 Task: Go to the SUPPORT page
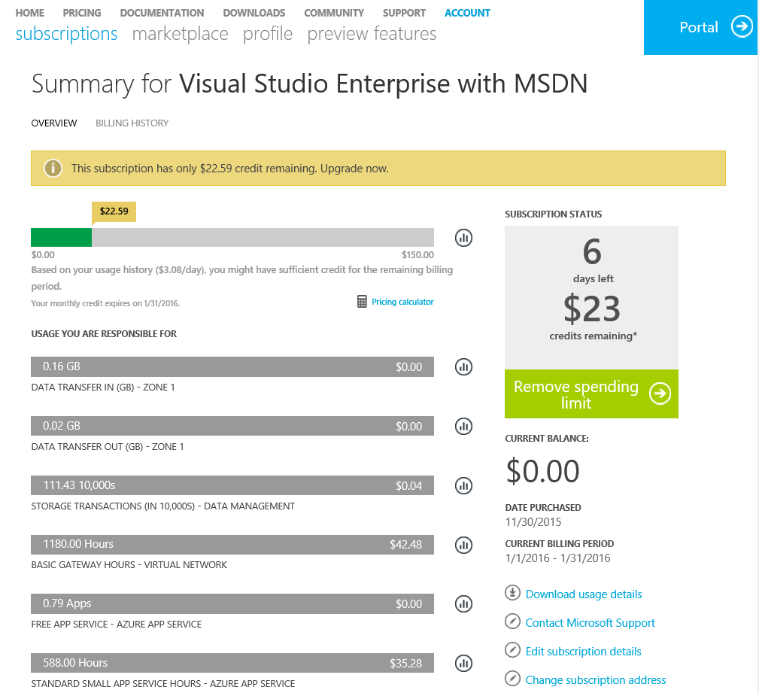coord(404,13)
